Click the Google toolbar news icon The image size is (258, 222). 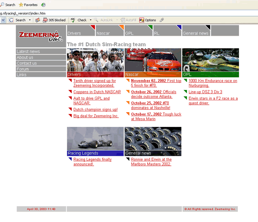(38, 20)
